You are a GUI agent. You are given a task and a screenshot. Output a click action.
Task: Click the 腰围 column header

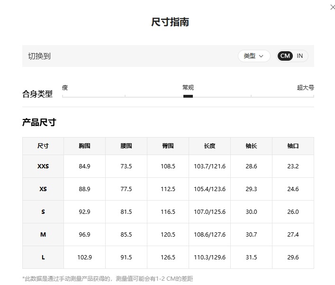click(x=126, y=146)
